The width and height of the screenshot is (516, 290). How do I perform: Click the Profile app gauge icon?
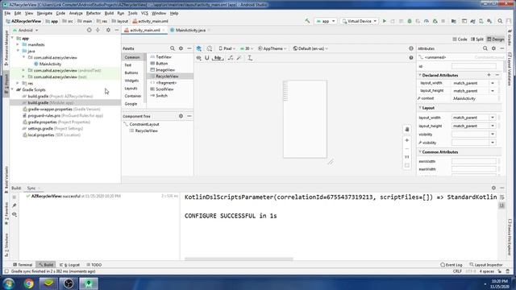(427, 21)
